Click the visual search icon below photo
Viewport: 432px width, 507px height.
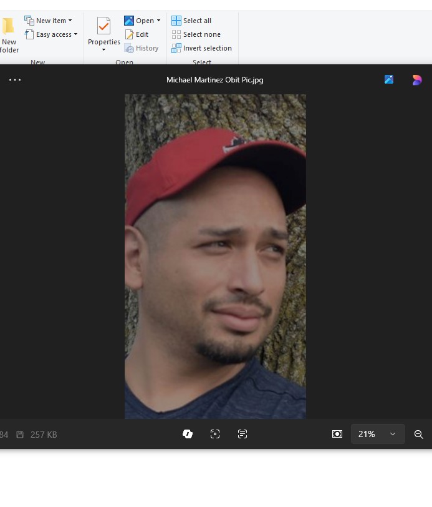click(215, 434)
